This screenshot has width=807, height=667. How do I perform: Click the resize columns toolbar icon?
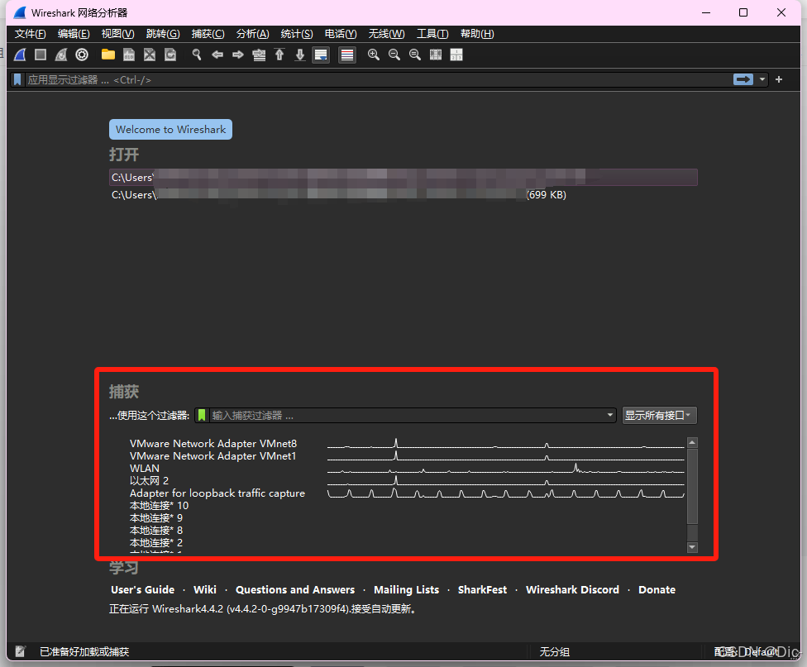[x=436, y=55]
